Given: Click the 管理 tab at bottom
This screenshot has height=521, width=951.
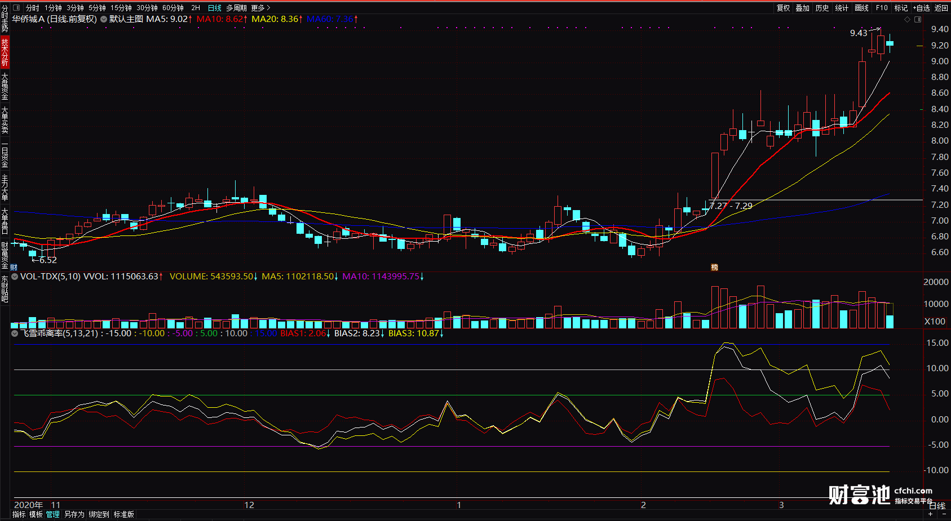Looking at the screenshot, I should click(52, 514).
